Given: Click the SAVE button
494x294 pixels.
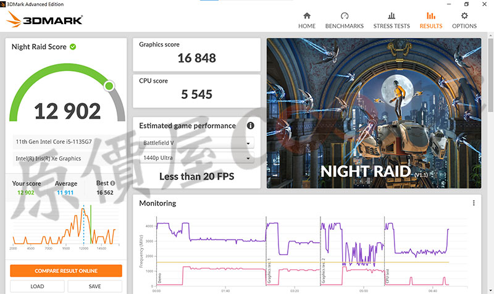Looking at the screenshot, I should pos(95,286).
